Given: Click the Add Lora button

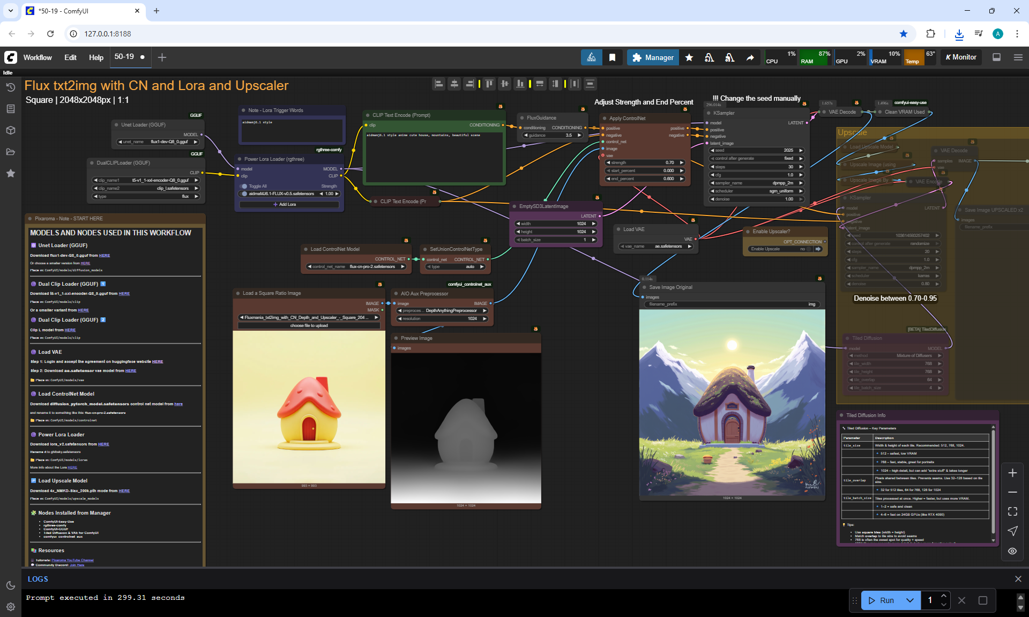Looking at the screenshot, I should (289, 204).
